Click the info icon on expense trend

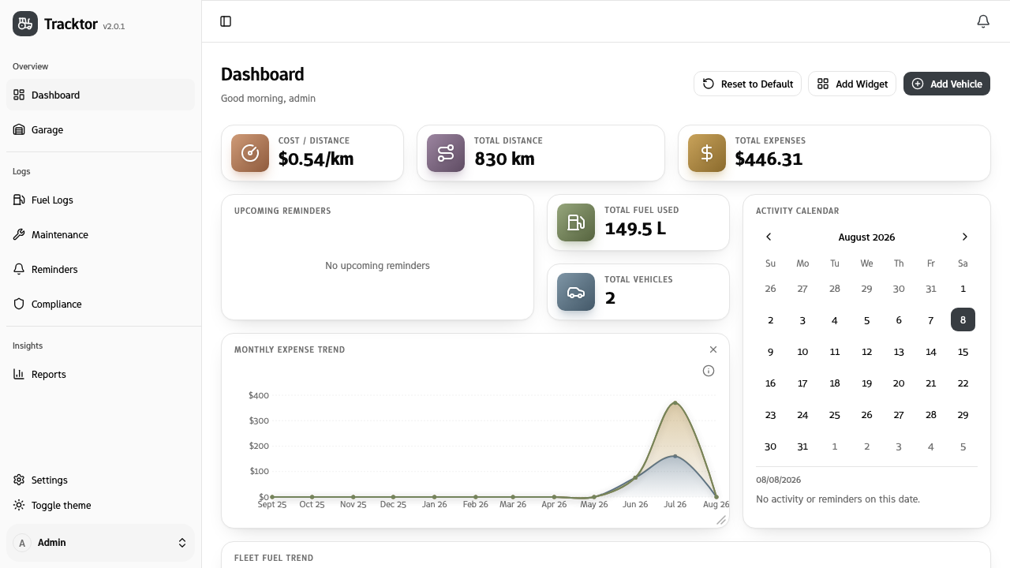coord(709,371)
